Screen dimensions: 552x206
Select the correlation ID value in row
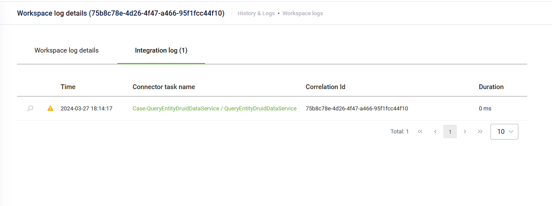point(357,109)
